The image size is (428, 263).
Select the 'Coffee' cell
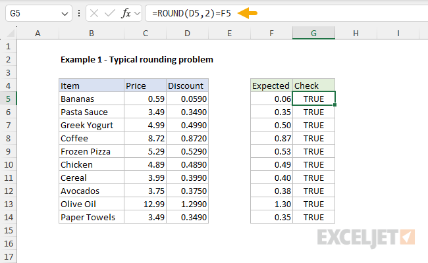92,138
